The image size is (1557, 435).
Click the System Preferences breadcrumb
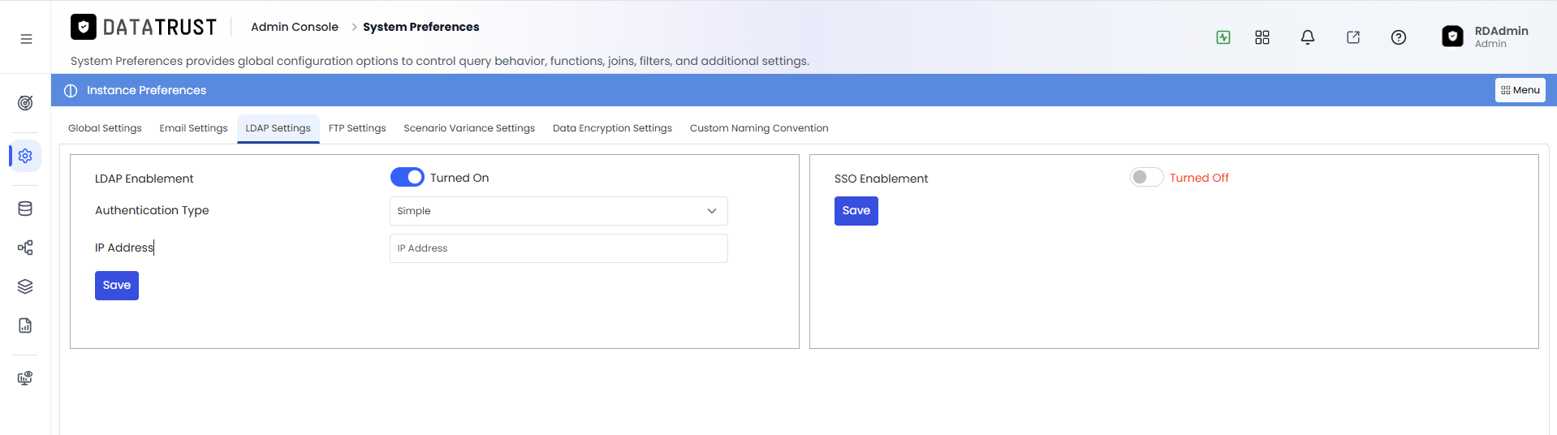pos(421,27)
